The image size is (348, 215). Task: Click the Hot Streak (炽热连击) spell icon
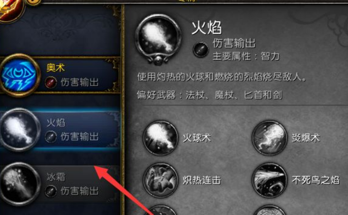pos(161,180)
